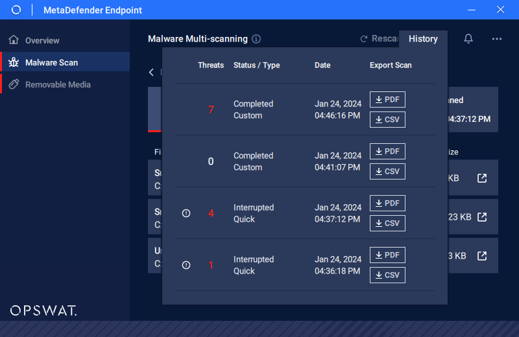
Task: Export 04:46:16 PM scan as PDF
Action: pyautogui.click(x=387, y=100)
